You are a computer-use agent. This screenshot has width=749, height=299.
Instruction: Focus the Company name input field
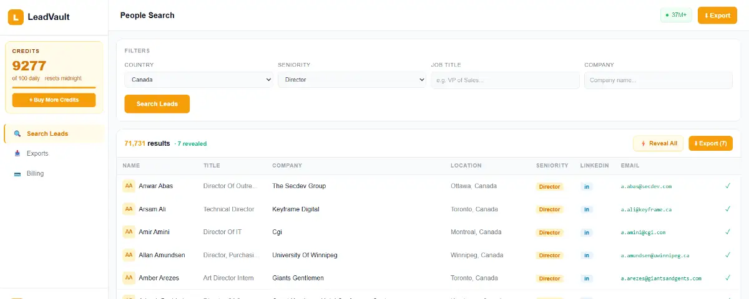click(x=658, y=80)
